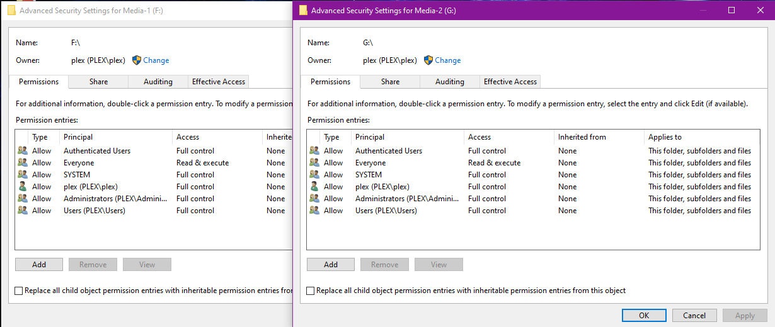The width and height of the screenshot is (775, 327).
Task: Select Administrators entry in G: permission list
Action: [x=406, y=199]
